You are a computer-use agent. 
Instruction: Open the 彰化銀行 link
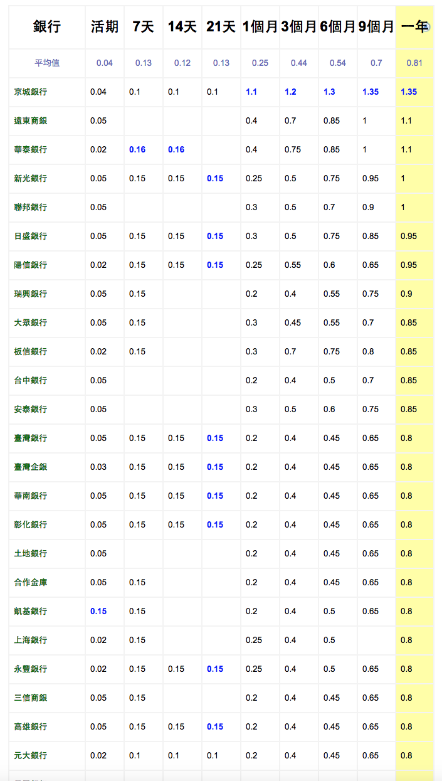click(x=31, y=524)
